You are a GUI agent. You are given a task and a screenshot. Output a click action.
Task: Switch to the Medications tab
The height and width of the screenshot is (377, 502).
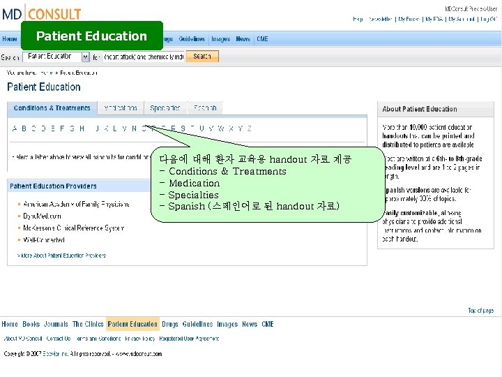(121, 108)
